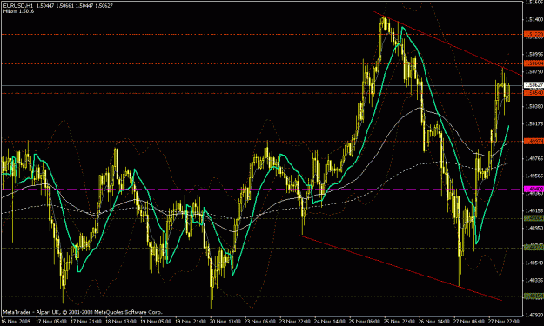Click the HiLow 1.5016 indicator label

pos(18,11)
